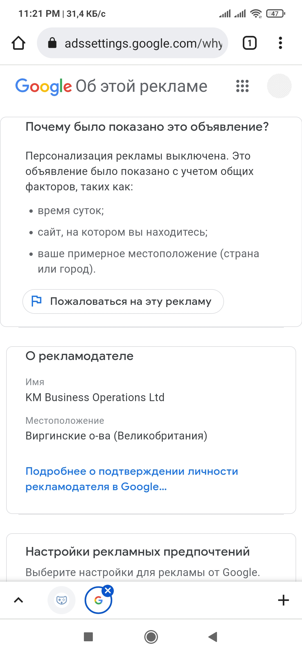Tap the adssettings.google.com address bar
Screen dimensions: 302x655
(x=133, y=43)
